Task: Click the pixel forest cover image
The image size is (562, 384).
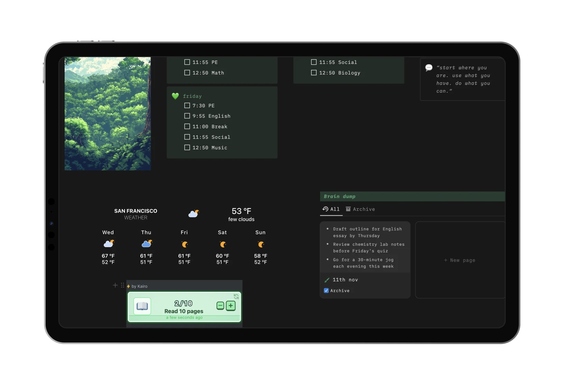Action: 107,114
